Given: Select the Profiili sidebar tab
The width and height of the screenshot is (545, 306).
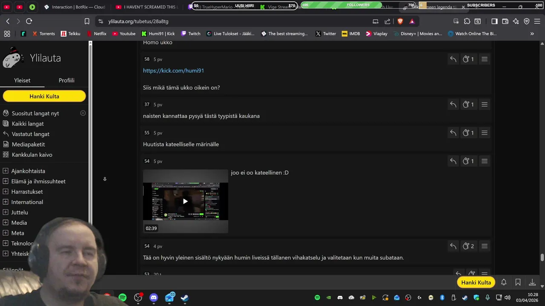Looking at the screenshot, I should coord(66,80).
